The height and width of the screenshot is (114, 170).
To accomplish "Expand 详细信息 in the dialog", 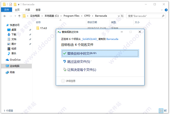I will (x=68, y=81).
